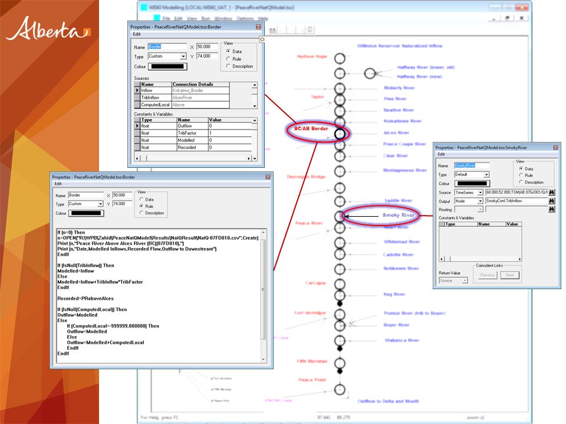Select Description view in SmokyRiver dialog
Viewport: 566px width, 424px height.
click(x=521, y=182)
